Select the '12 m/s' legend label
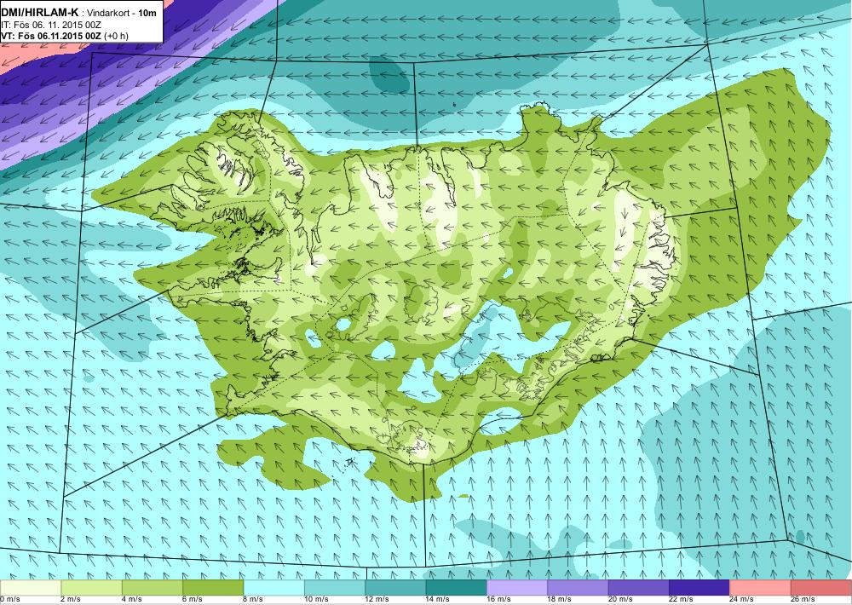The height and width of the screenshot is (605, 852). pos(377,599)
